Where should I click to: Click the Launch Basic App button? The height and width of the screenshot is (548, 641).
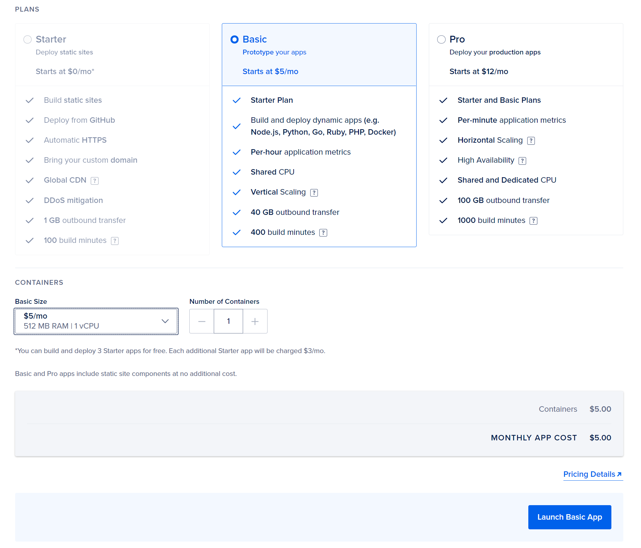(x=569, y=517)
